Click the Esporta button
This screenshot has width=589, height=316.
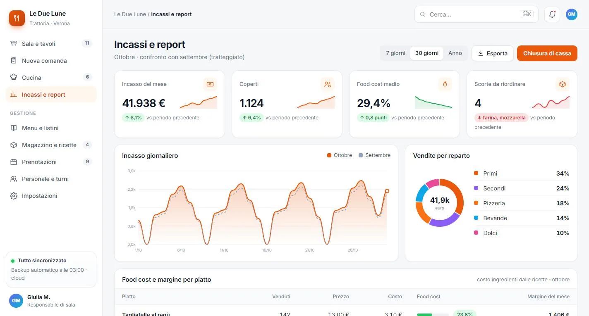[493, 53]
